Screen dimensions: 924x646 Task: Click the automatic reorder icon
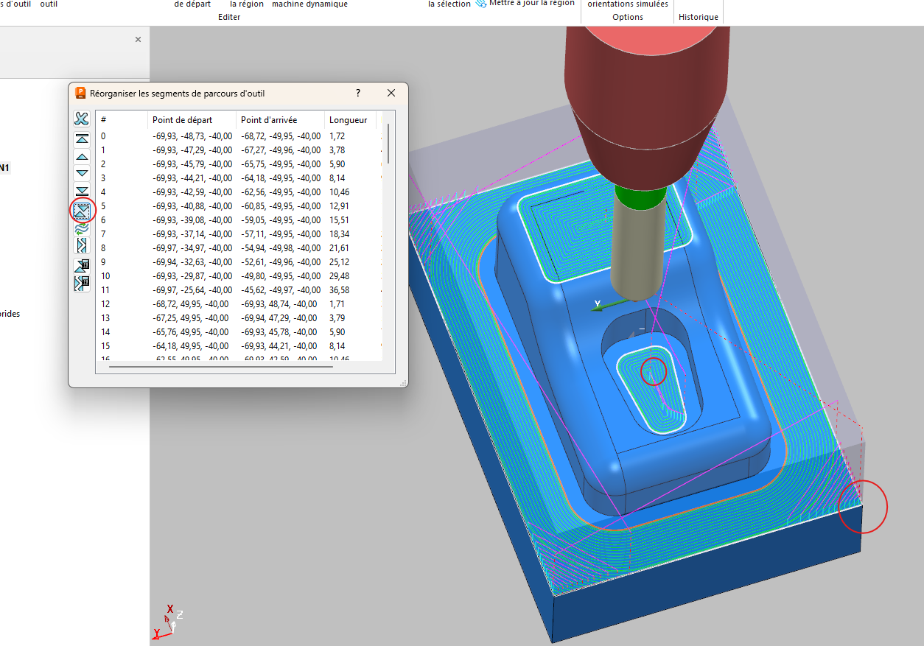click(x=82, y=265)
